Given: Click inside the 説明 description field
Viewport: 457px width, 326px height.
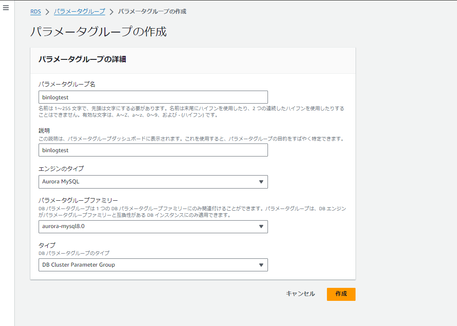Looking at the screenshot, I should pyautogui.click(x=153, y=150).
